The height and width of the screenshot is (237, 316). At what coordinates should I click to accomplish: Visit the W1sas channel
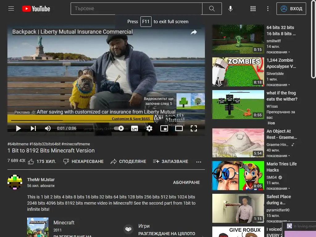click(x=272, y=106)
